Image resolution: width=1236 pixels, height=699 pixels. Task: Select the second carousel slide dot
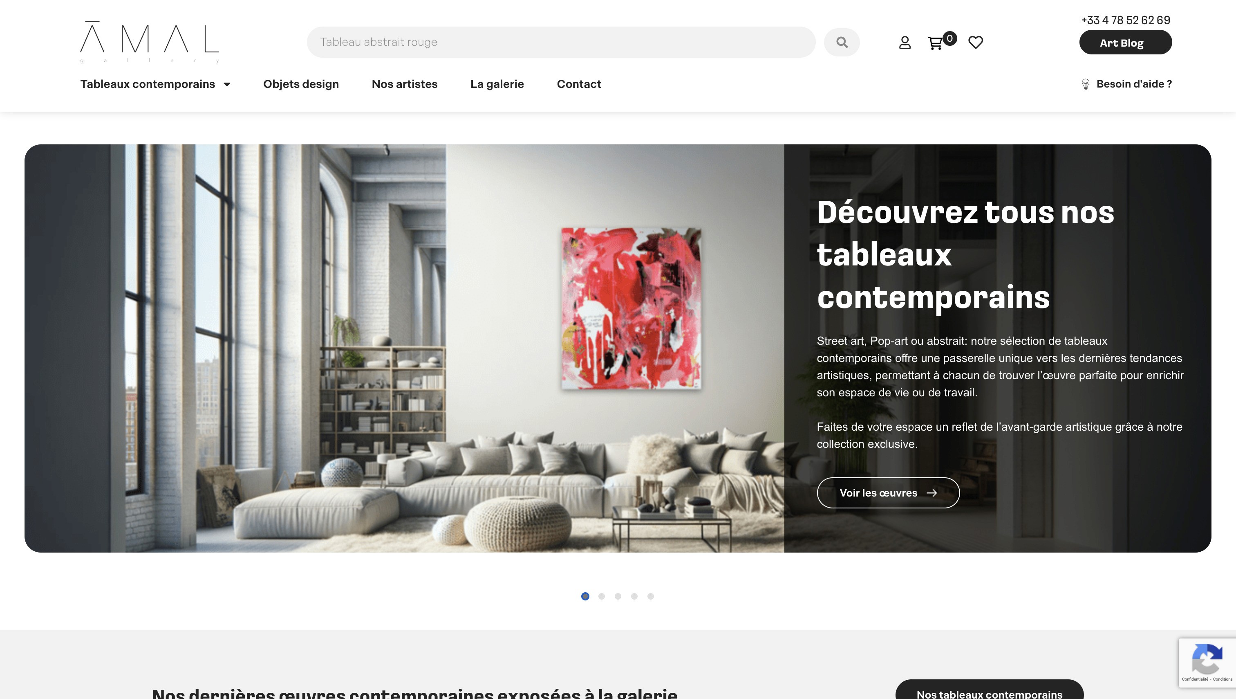click(601, 596)
